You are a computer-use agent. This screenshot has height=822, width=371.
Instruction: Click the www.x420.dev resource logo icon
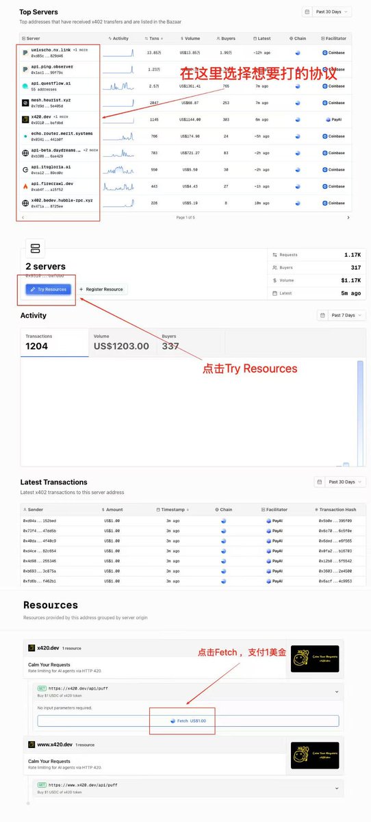tap(31, 745)
